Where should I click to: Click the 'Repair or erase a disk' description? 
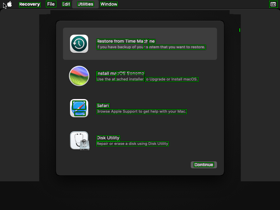(132, 143)
